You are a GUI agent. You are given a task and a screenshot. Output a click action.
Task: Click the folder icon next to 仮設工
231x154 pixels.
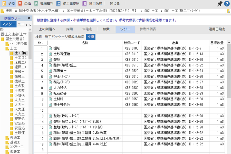7,152
